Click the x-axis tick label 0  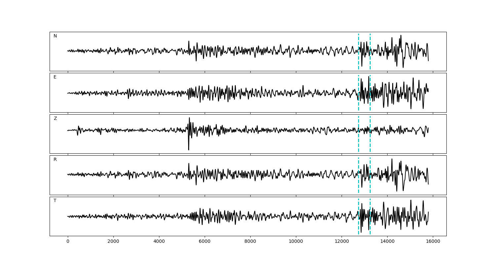68,242
